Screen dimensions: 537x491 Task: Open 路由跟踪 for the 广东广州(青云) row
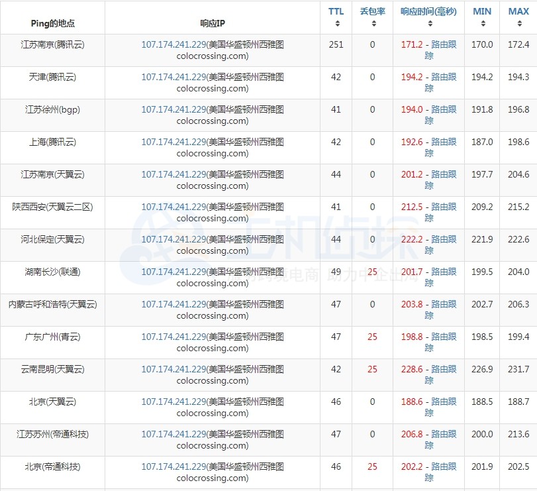click(x=443, y=337)
